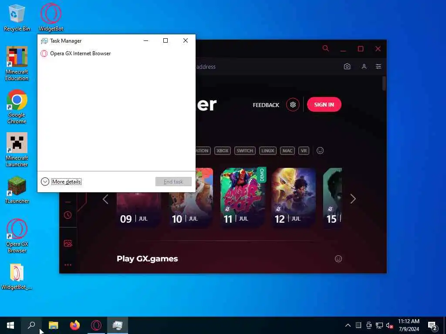Open History clock icon in Opera GX sidebar

tap(68, 215)
